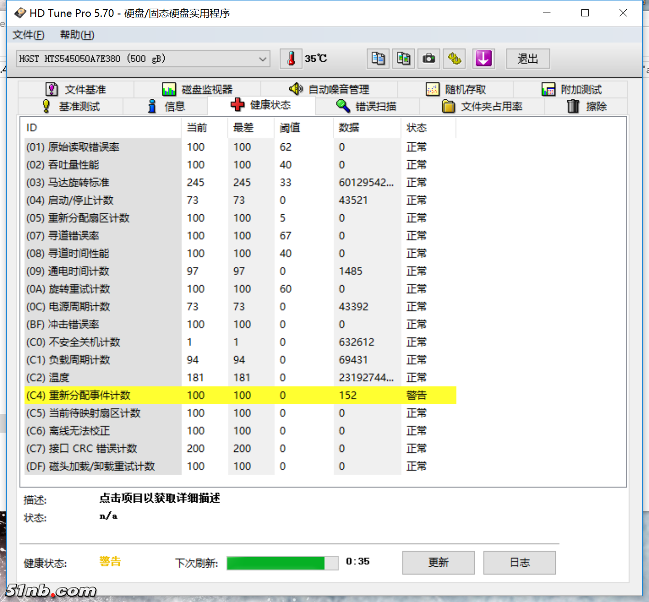This screenshot has height=602, width=649.
Task: Open the 文件(F) menu
Action: click(x=28, y=35)
